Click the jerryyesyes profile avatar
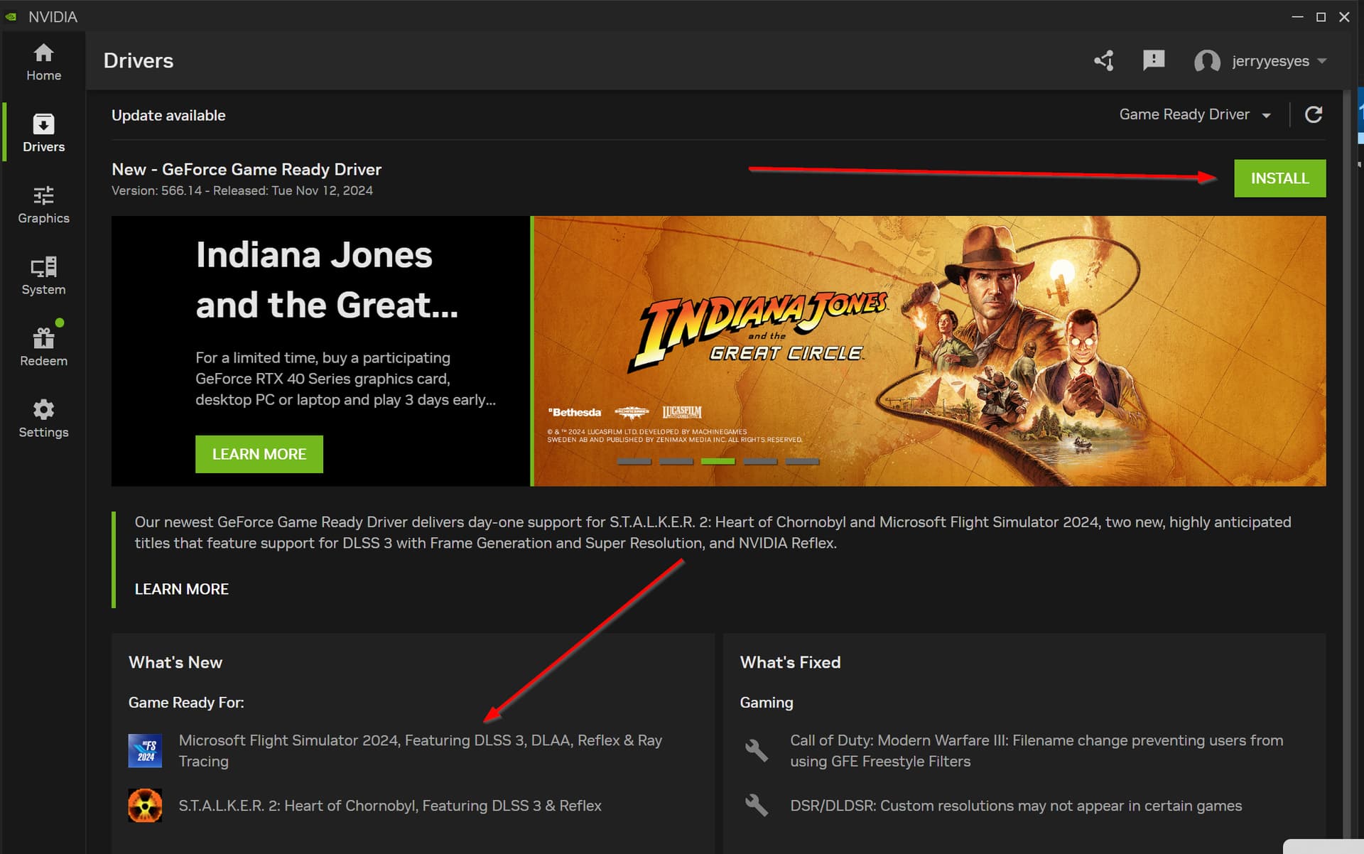Viewport: 1364px width, 854px height. coord(1206,61)
